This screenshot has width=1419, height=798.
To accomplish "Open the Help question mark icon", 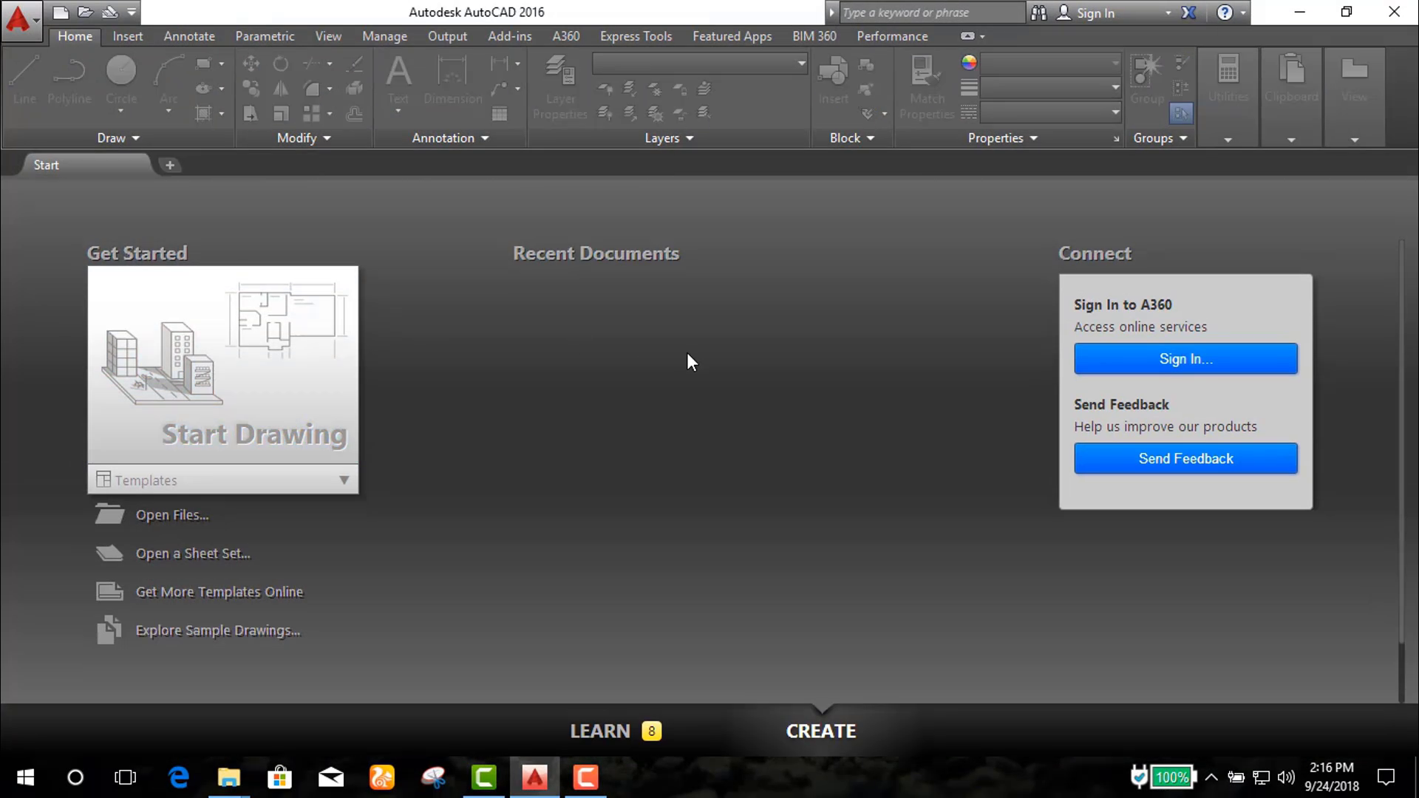I will pyautogui.click(x=1225, y=13).
